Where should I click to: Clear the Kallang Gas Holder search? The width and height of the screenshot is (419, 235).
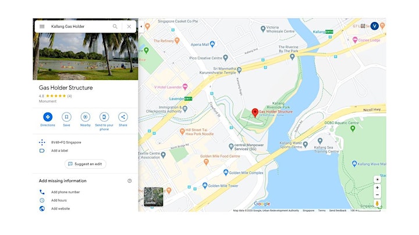click(x=129, y=26)
